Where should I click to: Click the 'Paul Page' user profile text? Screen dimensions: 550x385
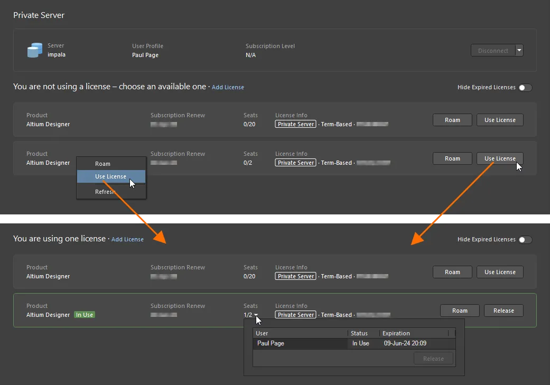(x=145, y=55)
